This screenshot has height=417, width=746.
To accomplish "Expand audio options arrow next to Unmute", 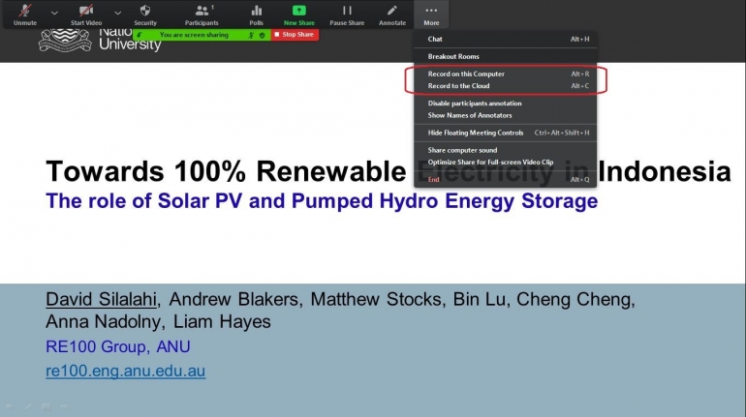I will 54,13.
